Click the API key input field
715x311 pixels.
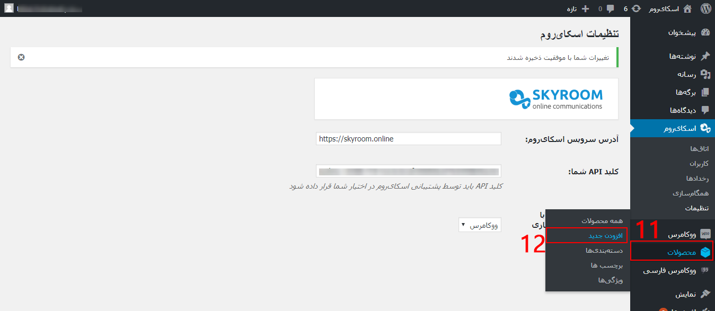(408, 171)
